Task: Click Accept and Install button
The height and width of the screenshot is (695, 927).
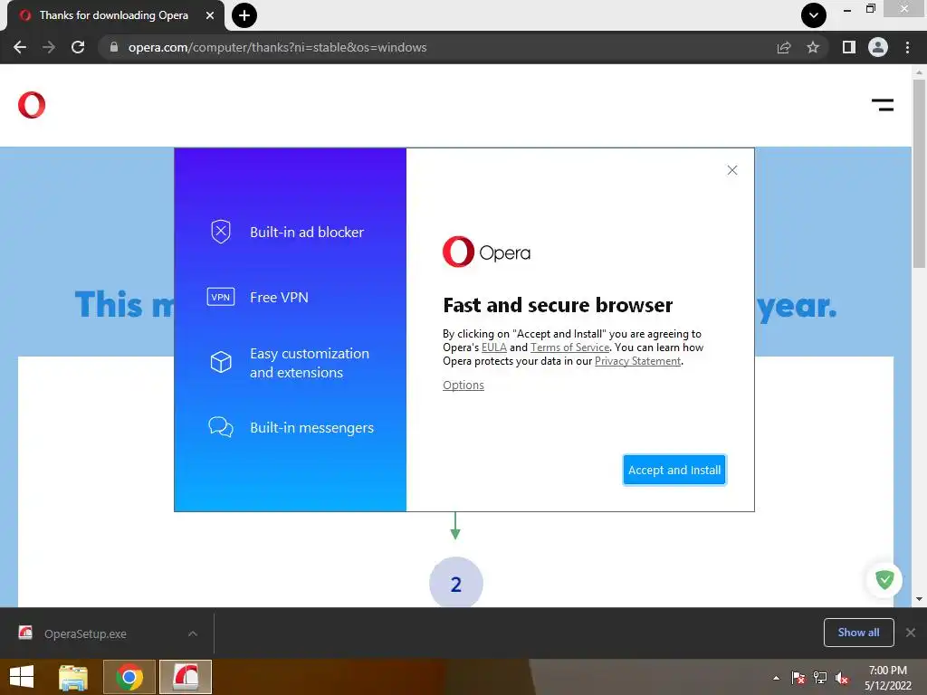Action: point(674,470)
